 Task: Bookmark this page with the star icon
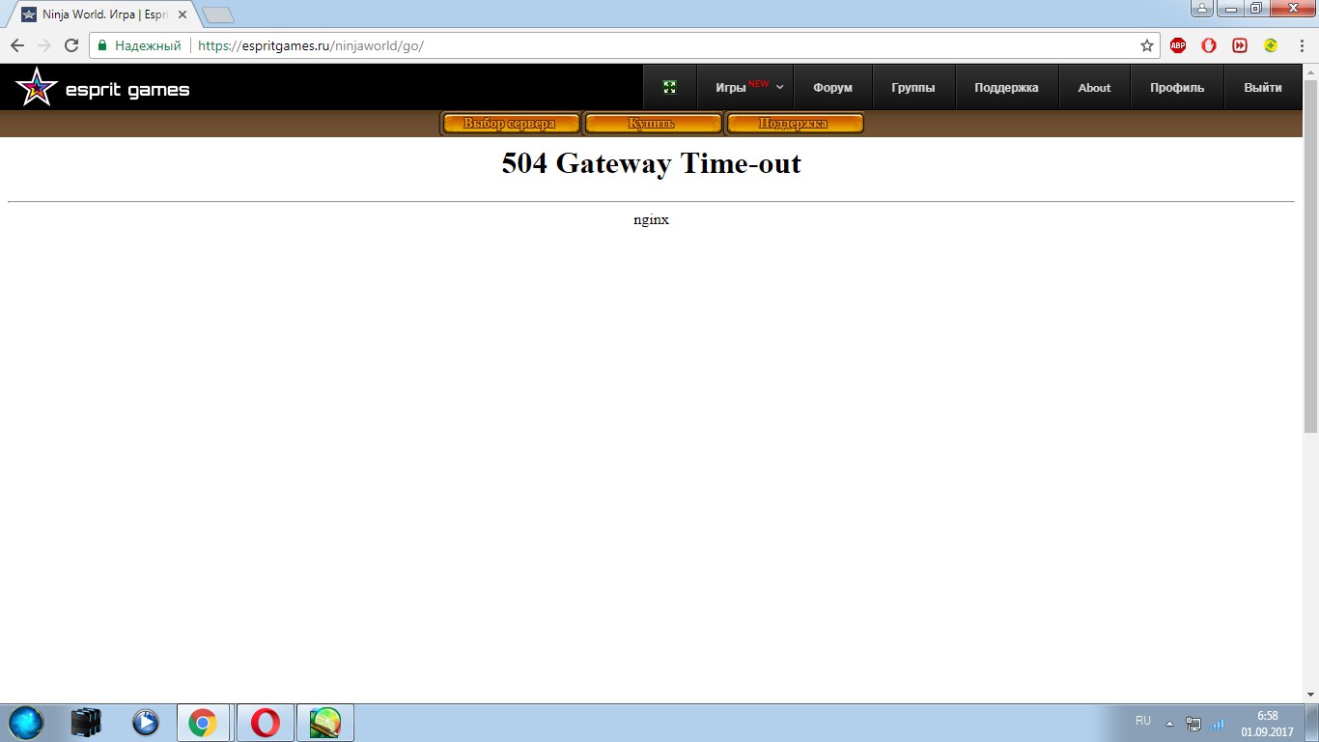[x=1147, y=45]
